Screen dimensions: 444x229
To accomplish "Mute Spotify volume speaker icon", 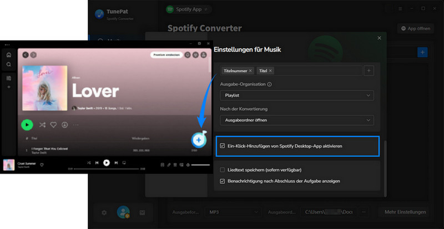I will click(188, 165).
